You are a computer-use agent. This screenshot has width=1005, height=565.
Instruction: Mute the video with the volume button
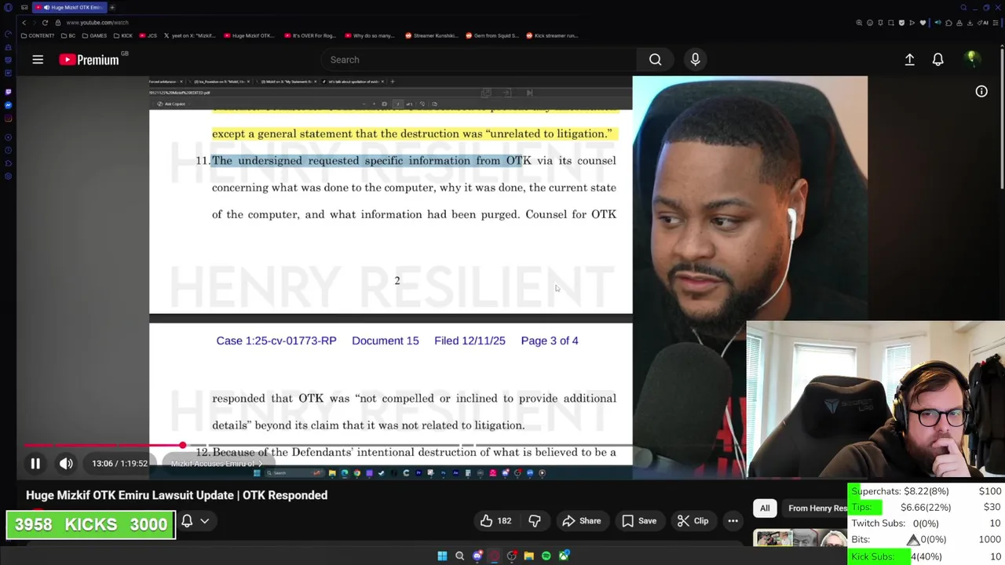66,464
